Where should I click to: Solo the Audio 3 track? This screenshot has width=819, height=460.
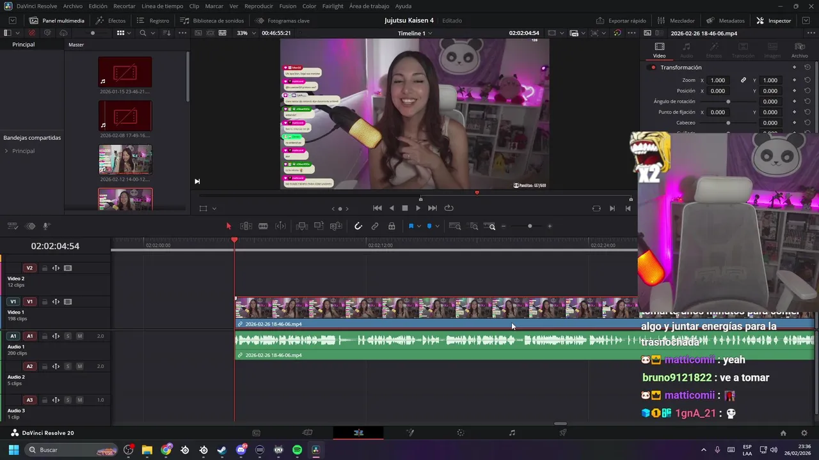[x=68, y=400]
